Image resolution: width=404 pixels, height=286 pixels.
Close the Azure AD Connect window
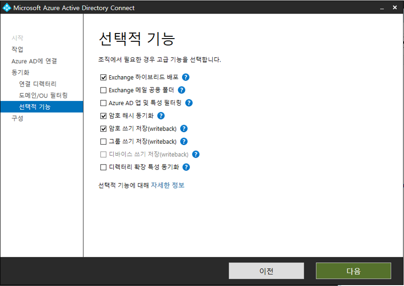tap(394, 7)
